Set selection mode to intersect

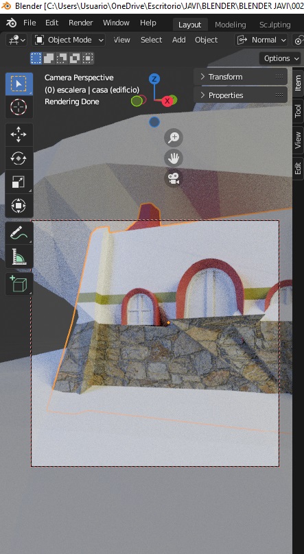(88, 58)
